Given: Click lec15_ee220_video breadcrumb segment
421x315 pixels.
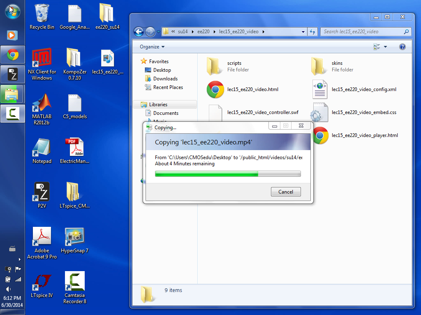Looking at the screenshot, I should (x=239, y=32).
